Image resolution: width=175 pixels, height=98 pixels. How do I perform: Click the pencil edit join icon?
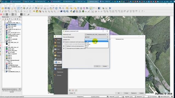tap(76, 90)
